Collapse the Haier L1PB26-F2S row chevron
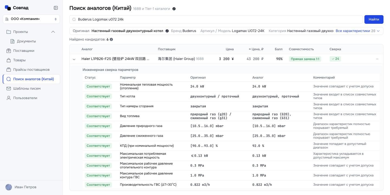This screenshot has height=195, width=390. click(74, 59)
